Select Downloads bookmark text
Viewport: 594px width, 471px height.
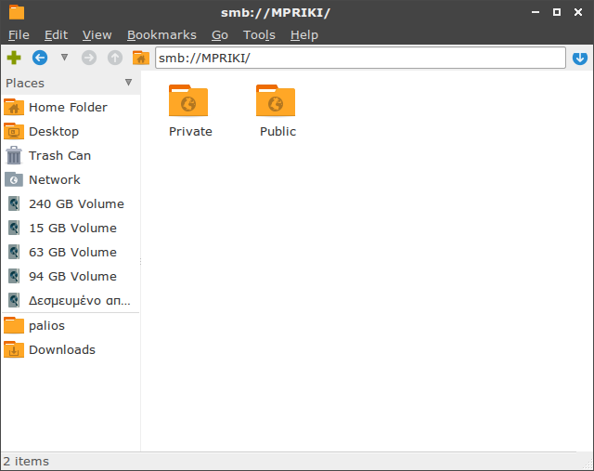pos(62,349)
